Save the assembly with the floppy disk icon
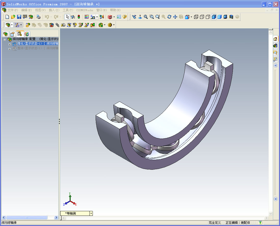Viewport: 280px width, 226px height. pyautogui.click(x=19, y=17)
